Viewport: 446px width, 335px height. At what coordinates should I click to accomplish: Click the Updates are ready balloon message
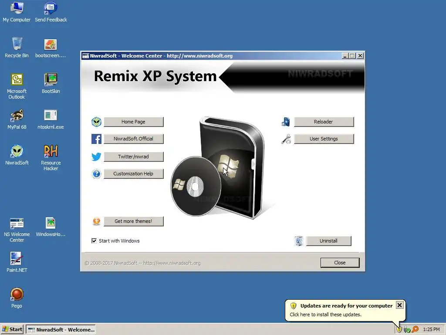click(346, 306)
